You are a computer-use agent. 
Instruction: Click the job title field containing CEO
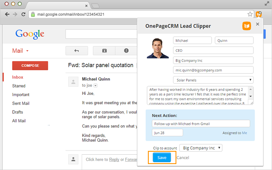tap(213, 51)
